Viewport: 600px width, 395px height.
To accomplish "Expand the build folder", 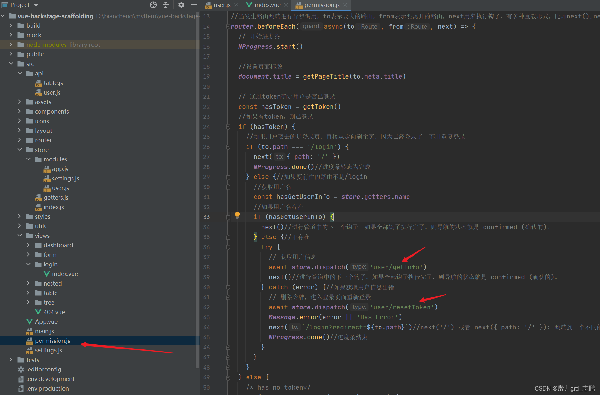I will click(x=11, y=25).
